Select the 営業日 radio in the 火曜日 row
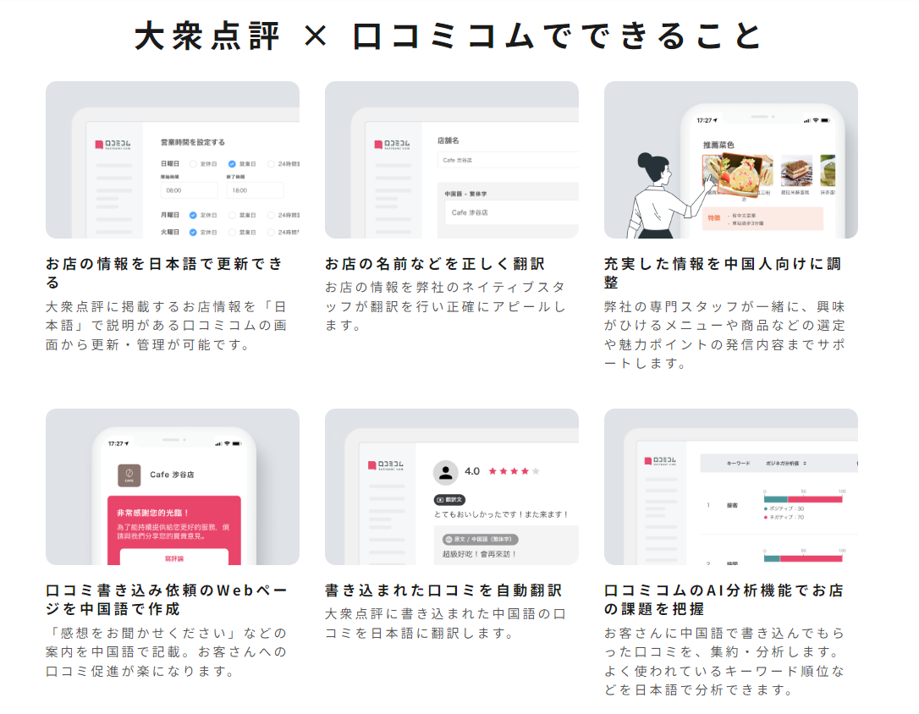 (232, 233)
